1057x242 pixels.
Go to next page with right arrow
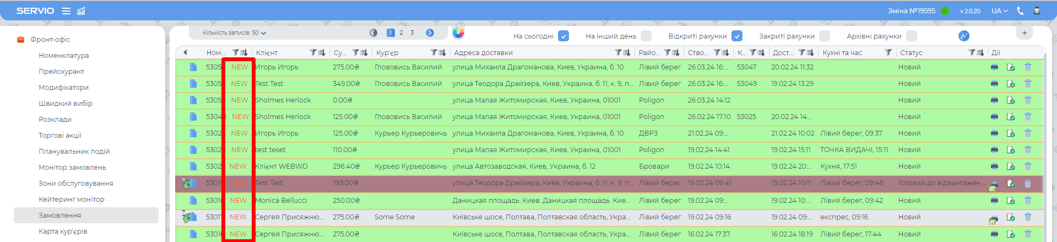coord(430,33)
